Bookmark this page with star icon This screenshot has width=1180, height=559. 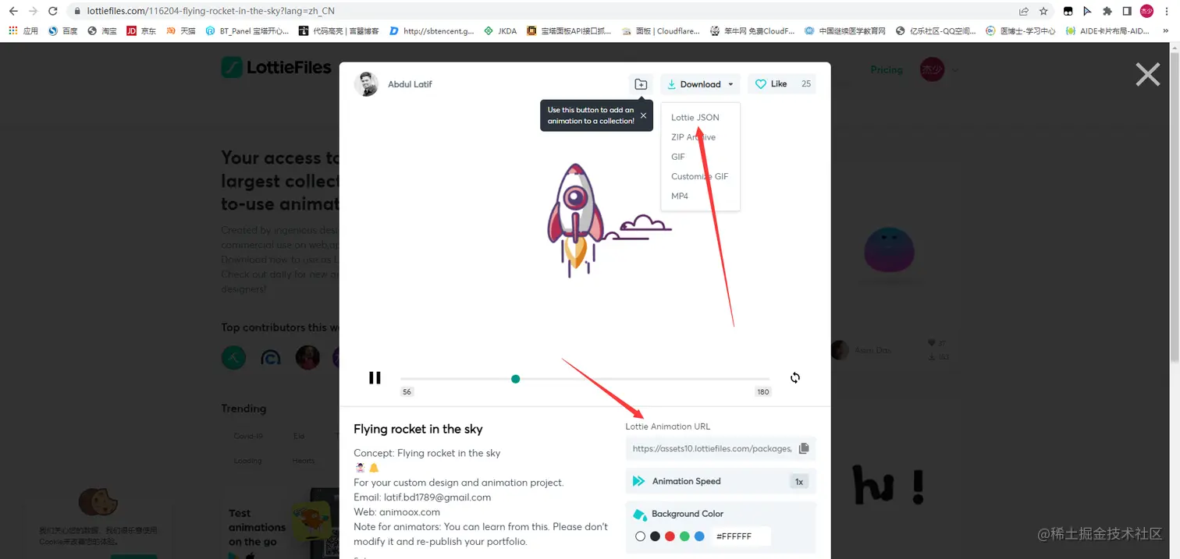click(x=1043, y=11)
